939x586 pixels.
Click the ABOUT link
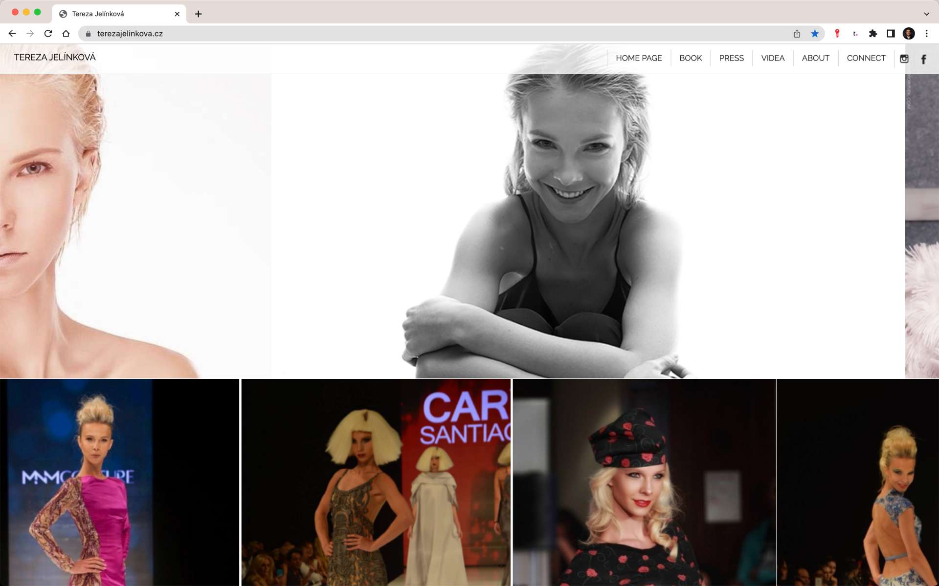click(815, 58)
